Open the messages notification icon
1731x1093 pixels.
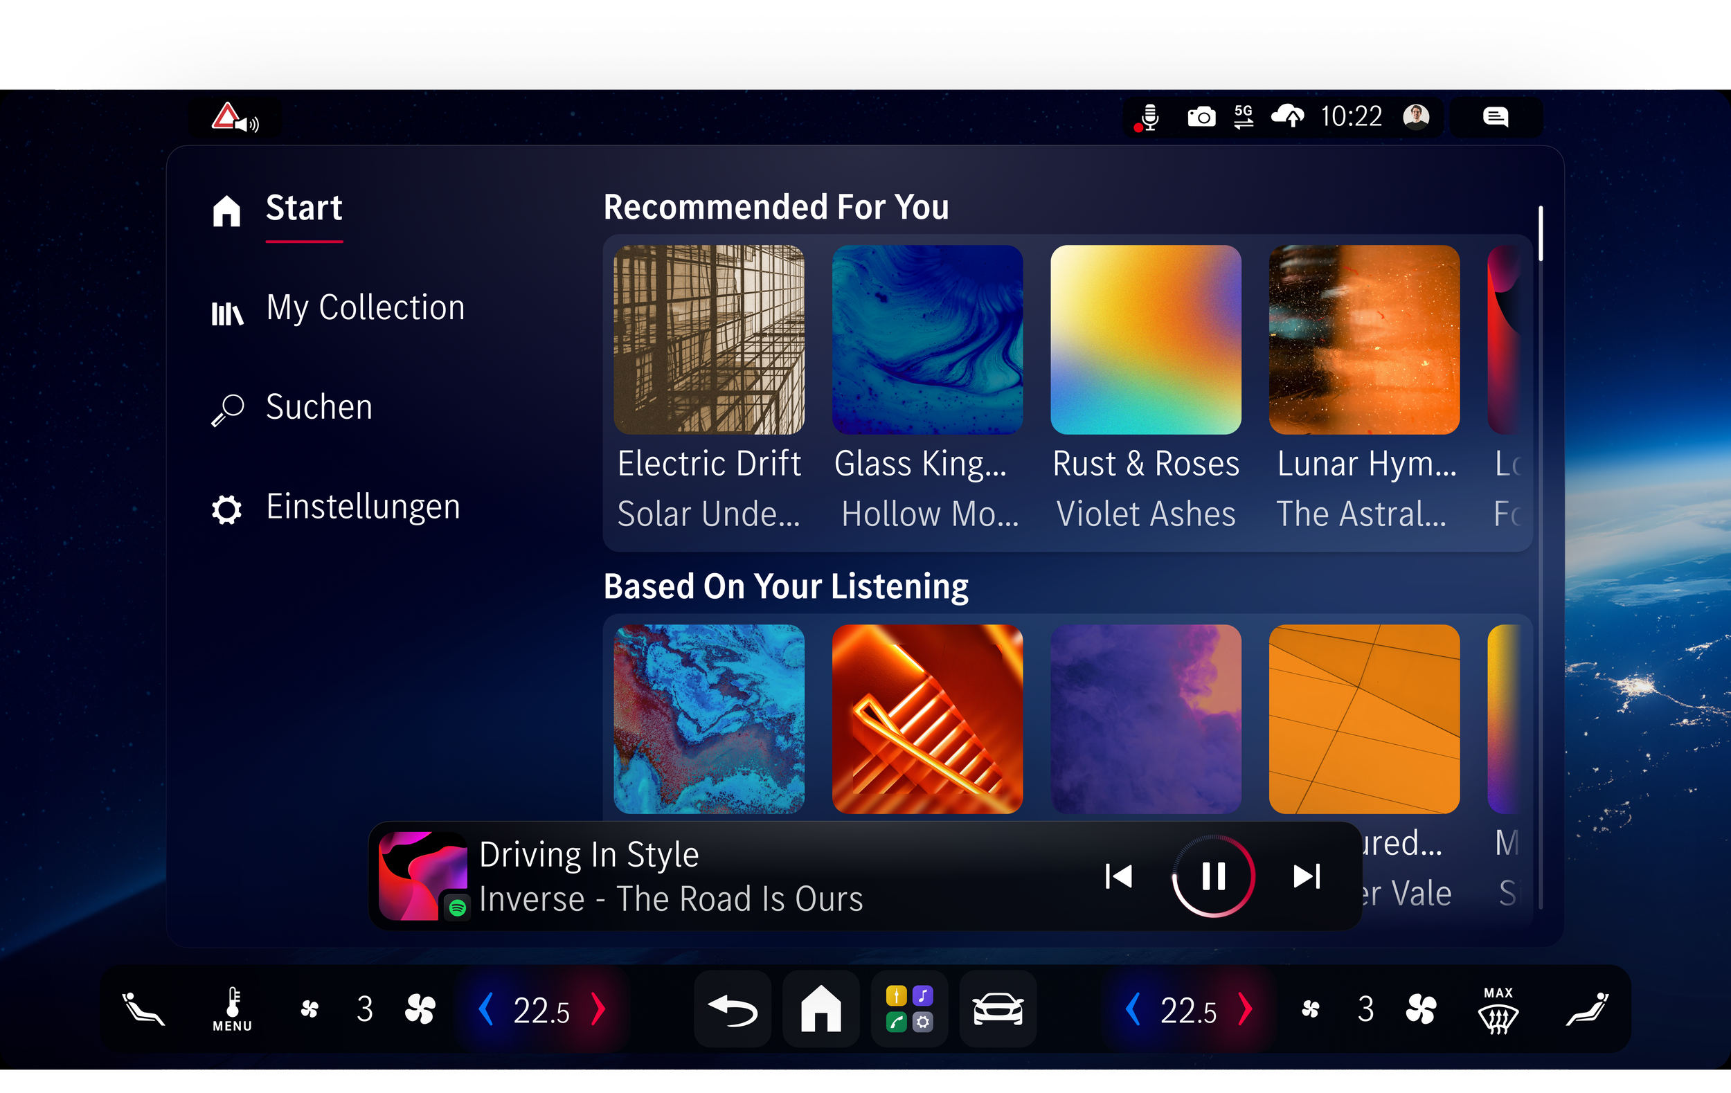(1495, 117)
